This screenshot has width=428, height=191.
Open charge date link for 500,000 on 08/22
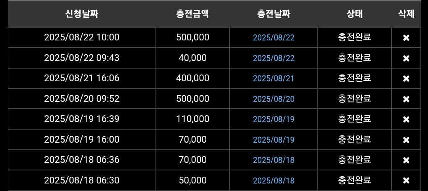pyautogui.click(x=274, y=38)
